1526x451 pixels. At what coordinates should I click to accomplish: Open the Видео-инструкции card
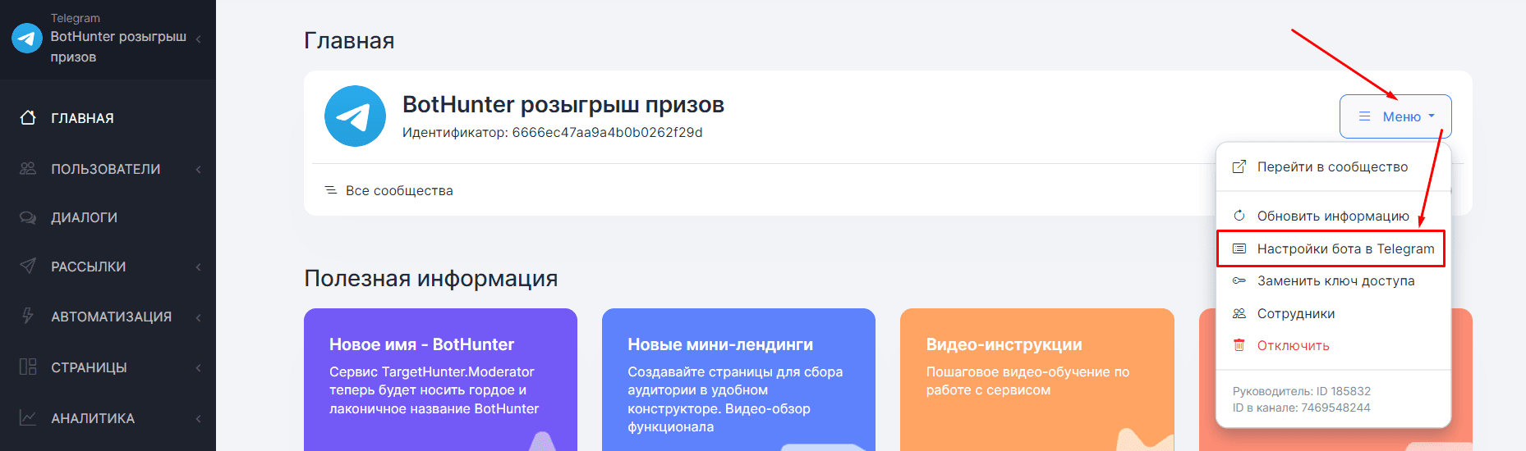click(1036, 380)
